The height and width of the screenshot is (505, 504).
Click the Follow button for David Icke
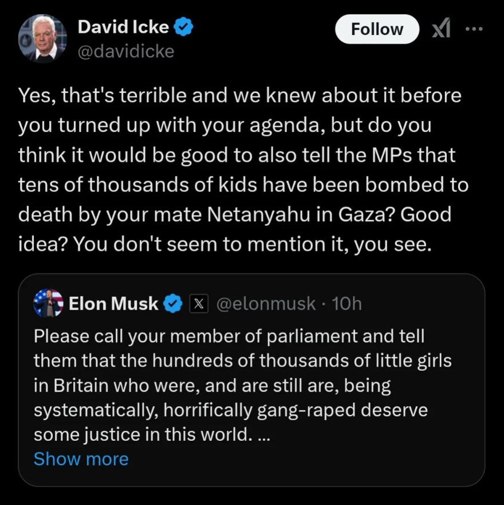377,29
